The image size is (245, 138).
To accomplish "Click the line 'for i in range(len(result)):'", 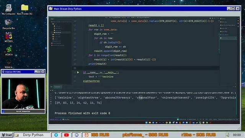I will pos(108,55).
